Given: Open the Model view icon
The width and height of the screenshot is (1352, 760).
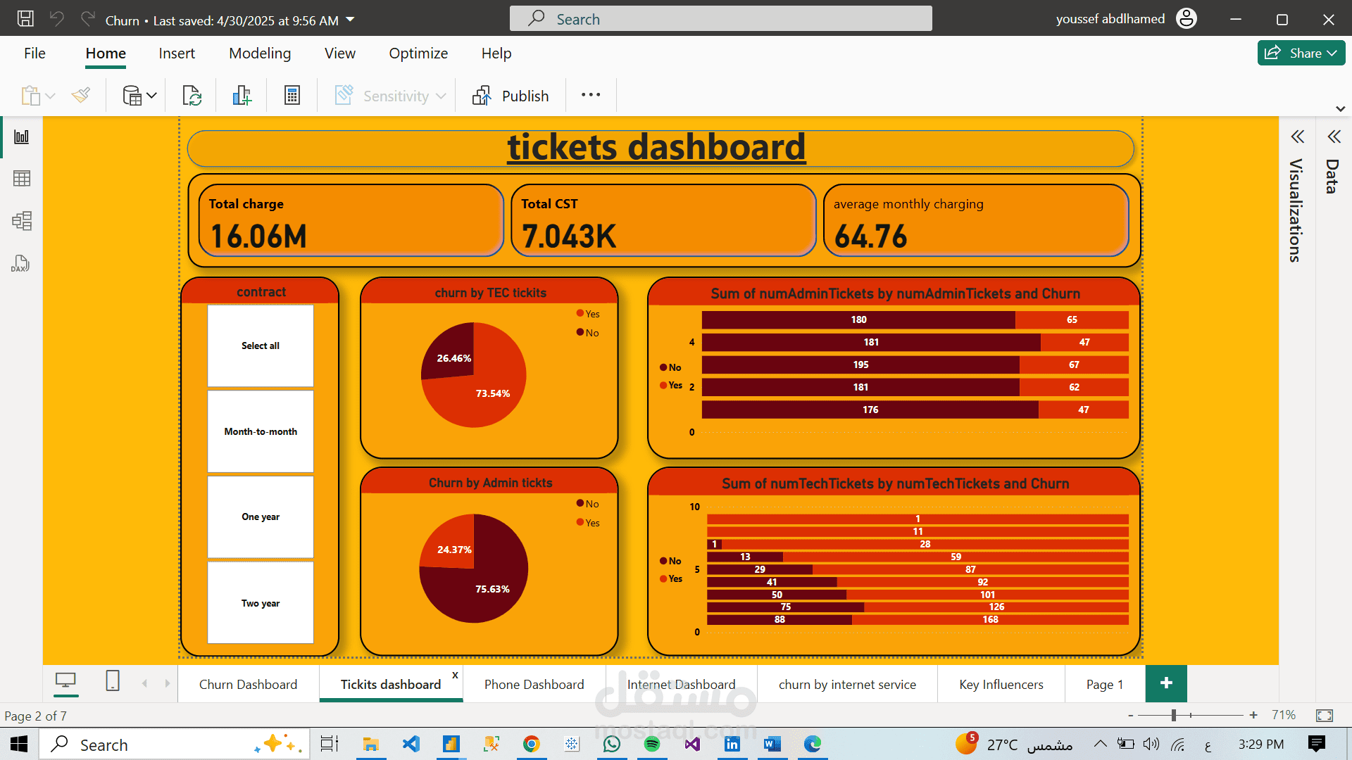Looking at the screenshot, I should (x=22, y=221).
